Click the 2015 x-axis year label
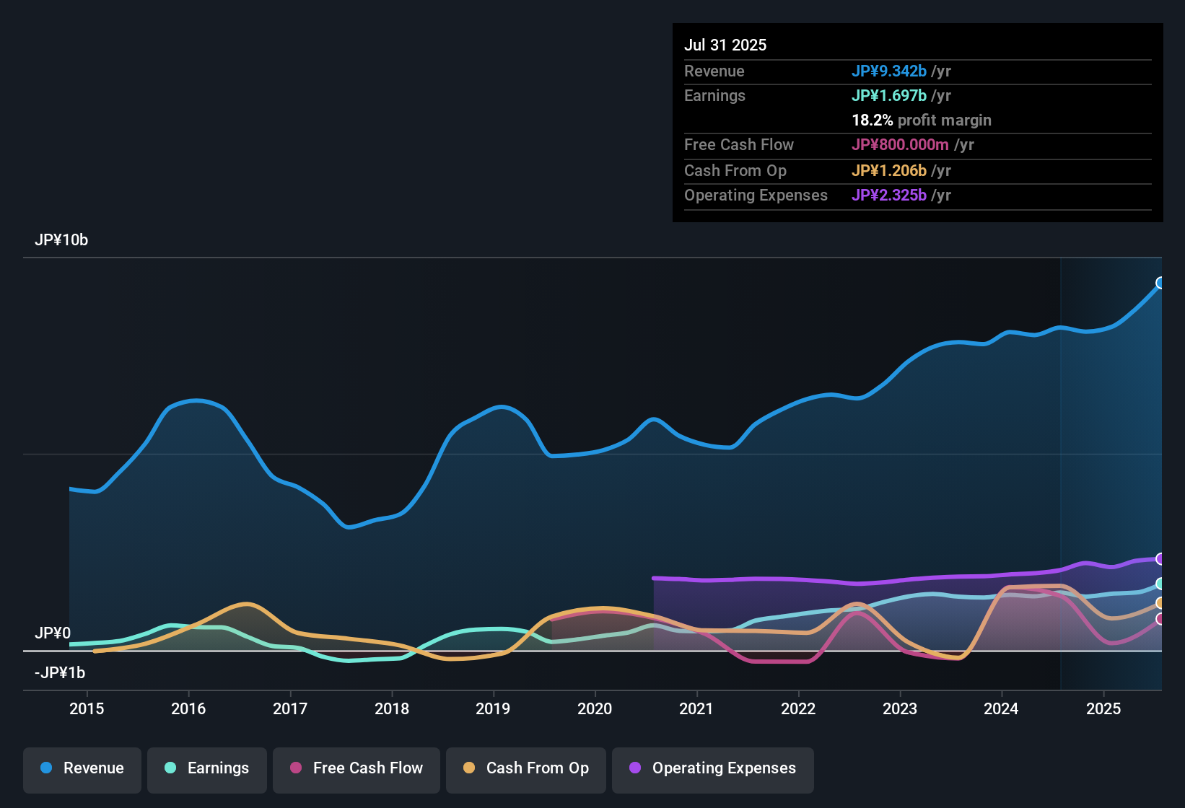Viewport: 1185px width, 808px height. pyautogui.click(x=87, y=709)
